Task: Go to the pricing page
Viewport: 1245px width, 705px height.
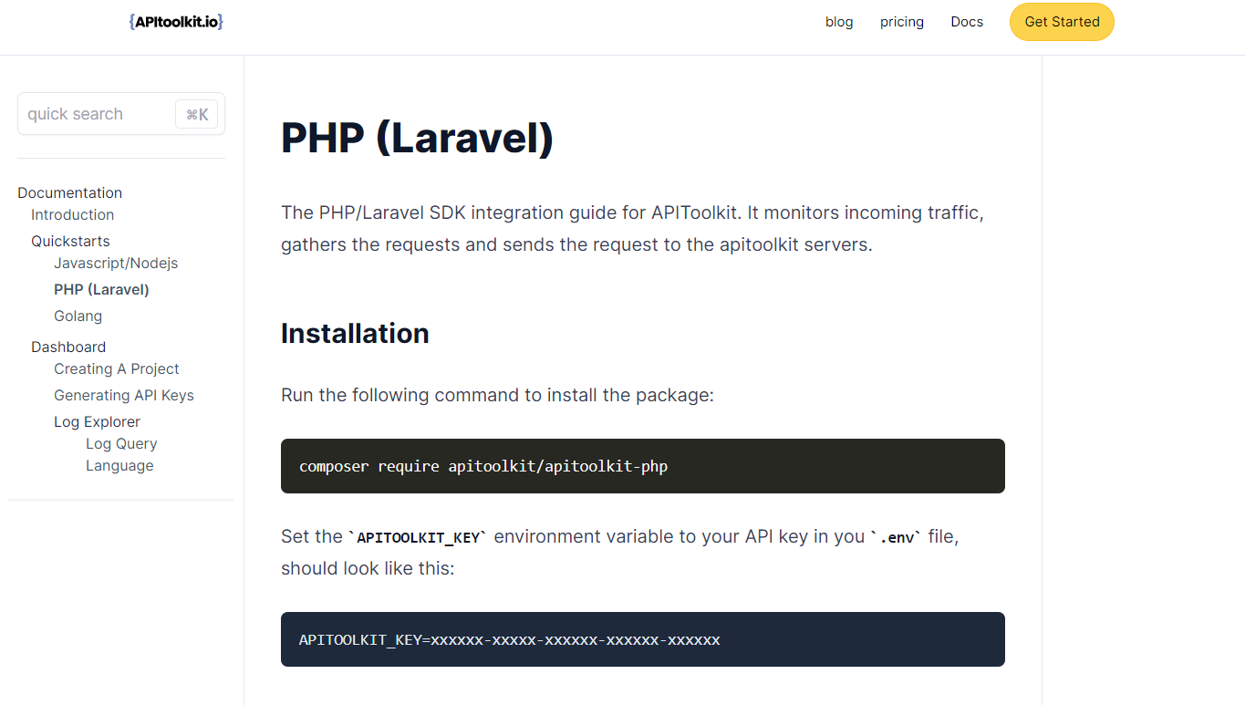Action: [x=901, y=22]
